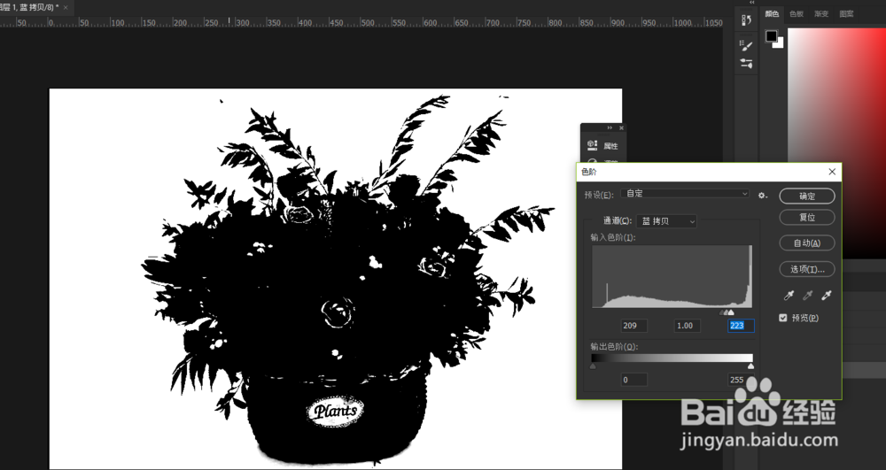Click the Plants label on the canvas
886x470 pixels.
pos(336,411)
